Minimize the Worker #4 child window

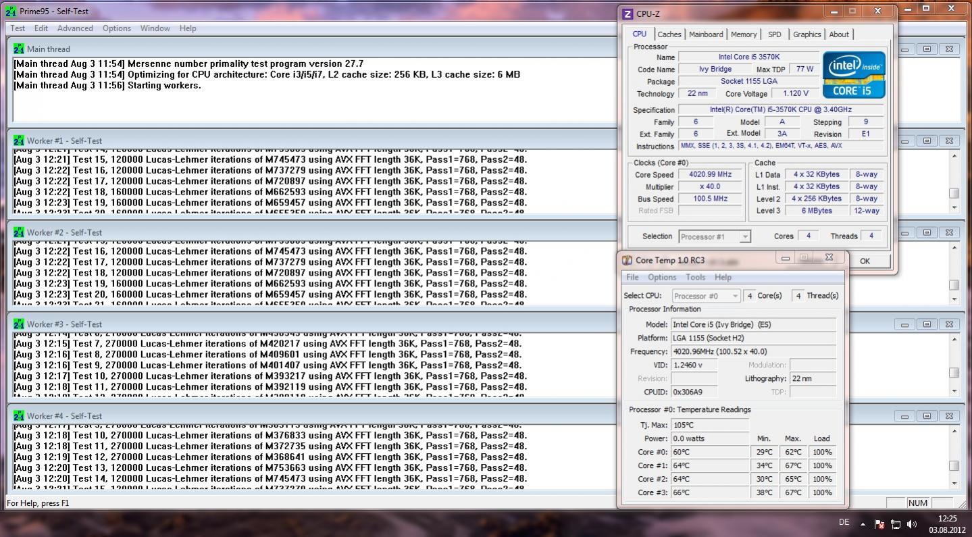(x=905, y=417)
